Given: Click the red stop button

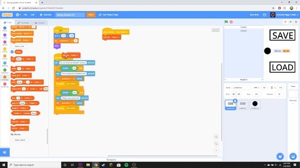Looking at the screenshot, I should coord(231,22).
